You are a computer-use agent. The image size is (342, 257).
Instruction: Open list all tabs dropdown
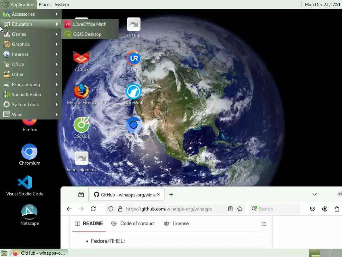point(315,194)
